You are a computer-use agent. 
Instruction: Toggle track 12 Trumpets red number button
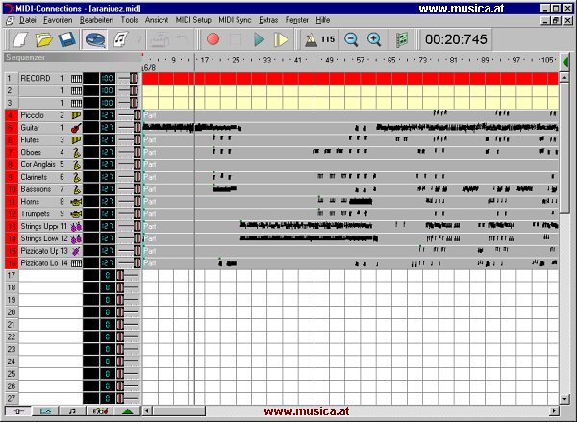(11, 214)
